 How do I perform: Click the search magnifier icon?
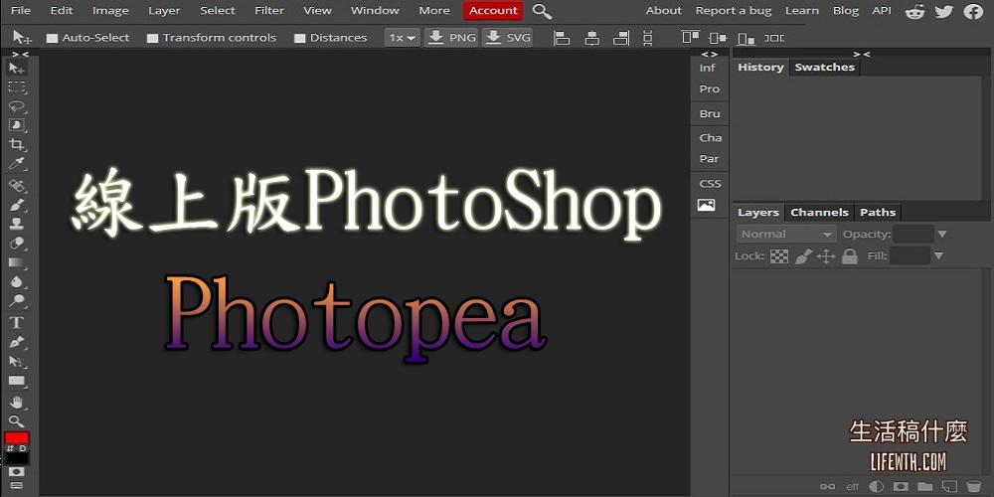[x=542, y=11]
